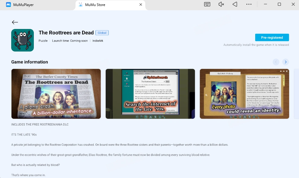299x178 pixels.
Task: Show next screenshots with right chevron
Action: (286, 62)
